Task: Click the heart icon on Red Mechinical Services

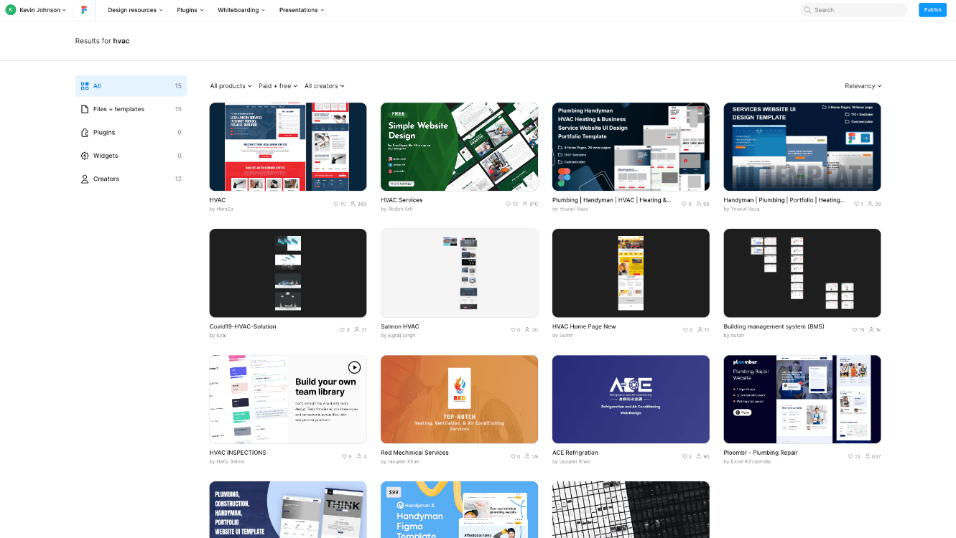Action: pyautogui.click(x=513, y=457)
